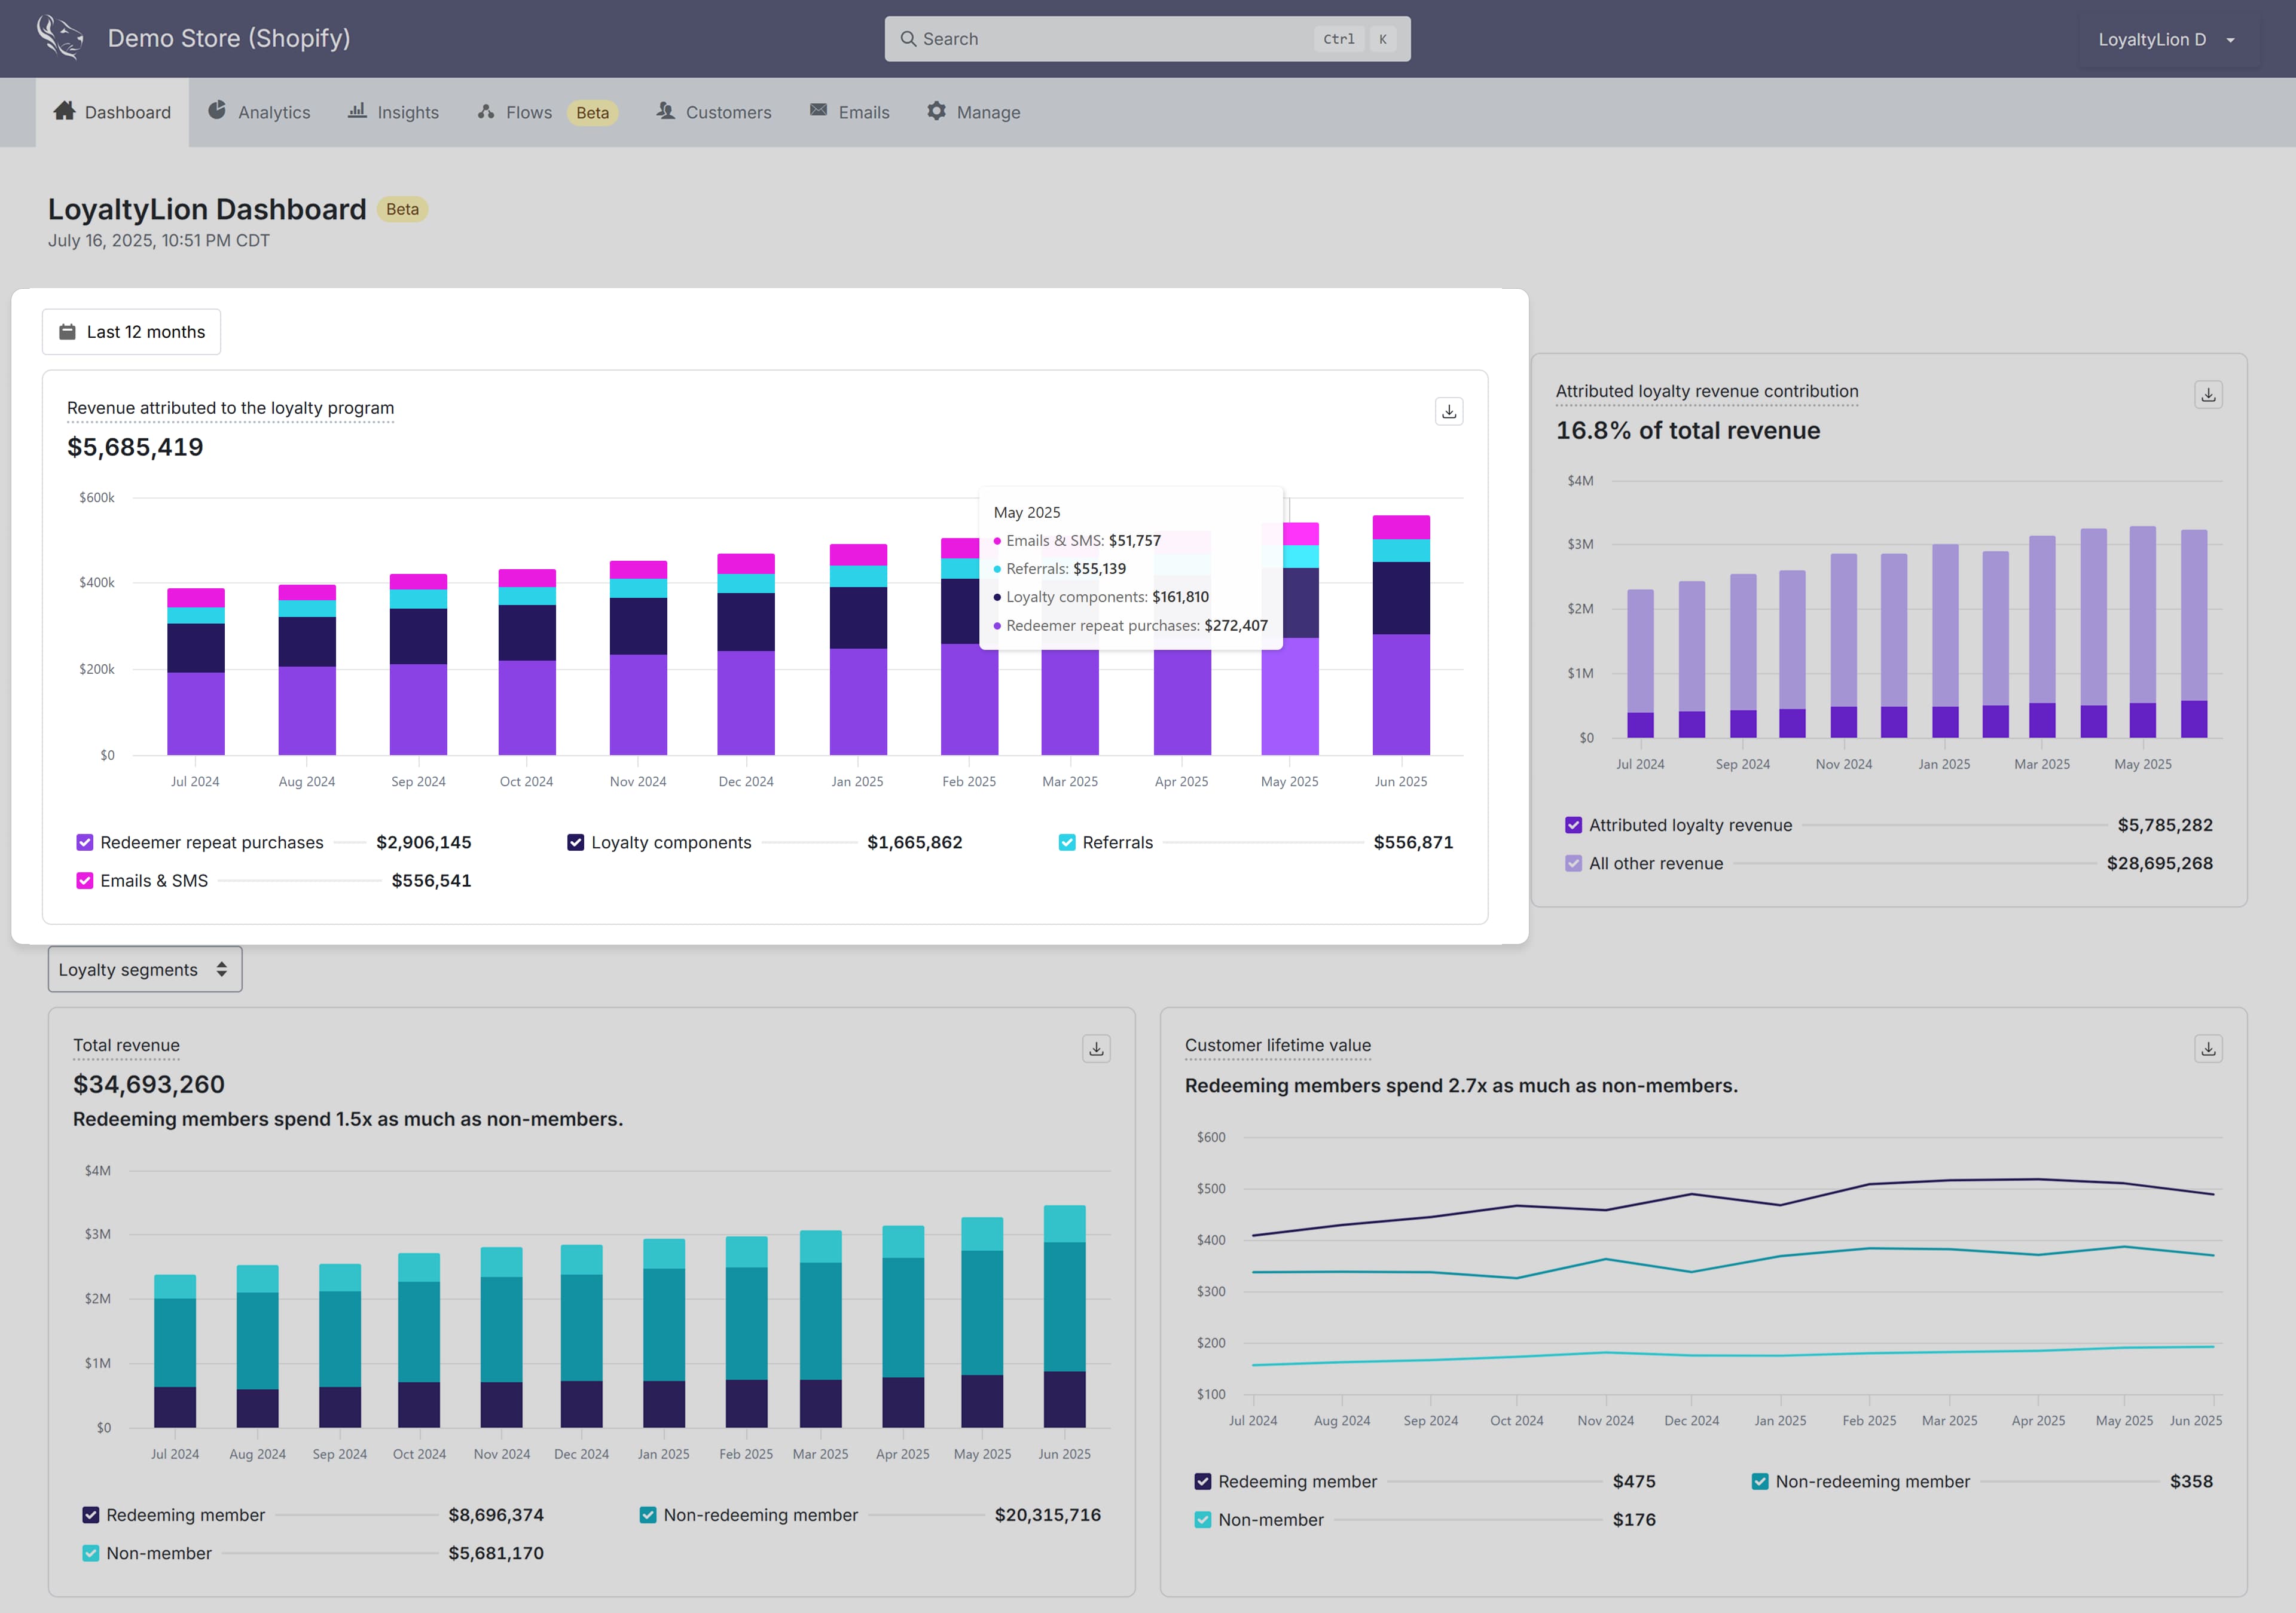Toggle All other revenue checkbox
2296x1613 pixels.
pos(1574,863)
